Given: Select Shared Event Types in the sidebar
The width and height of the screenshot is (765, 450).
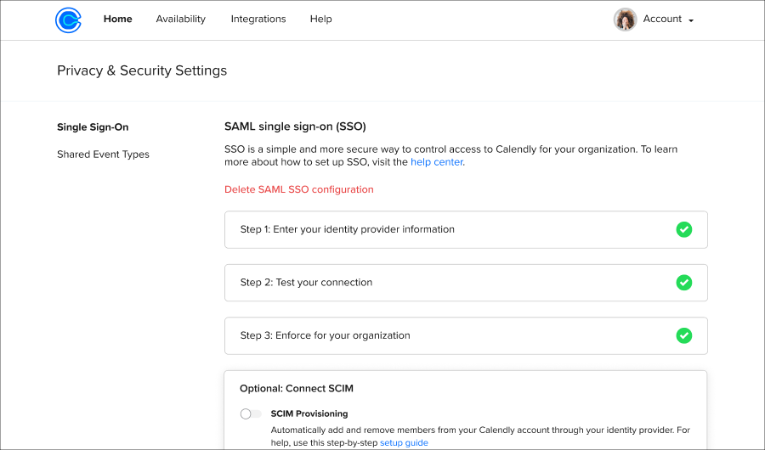Looking at the screenshot, I should tap(103, 155).
